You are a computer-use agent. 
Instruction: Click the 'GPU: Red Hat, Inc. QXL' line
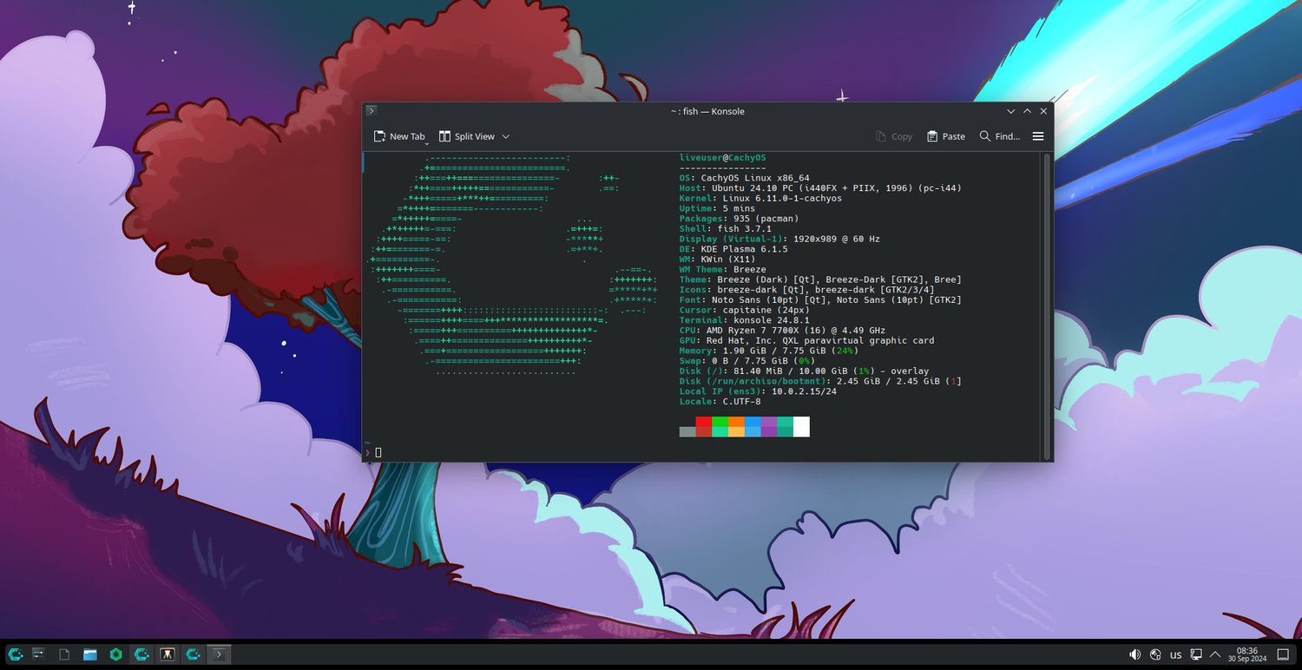coord(806,341)
